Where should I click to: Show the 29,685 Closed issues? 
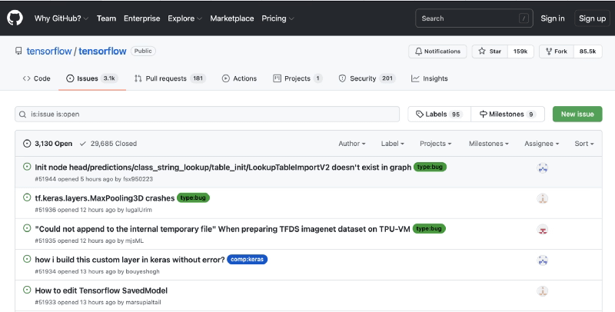pyautogui.click(x=108, y=144)
